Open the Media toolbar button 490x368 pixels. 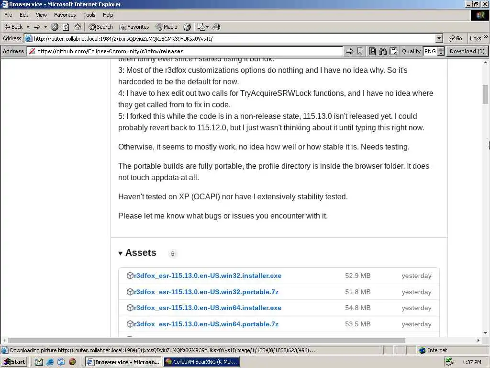167,27
